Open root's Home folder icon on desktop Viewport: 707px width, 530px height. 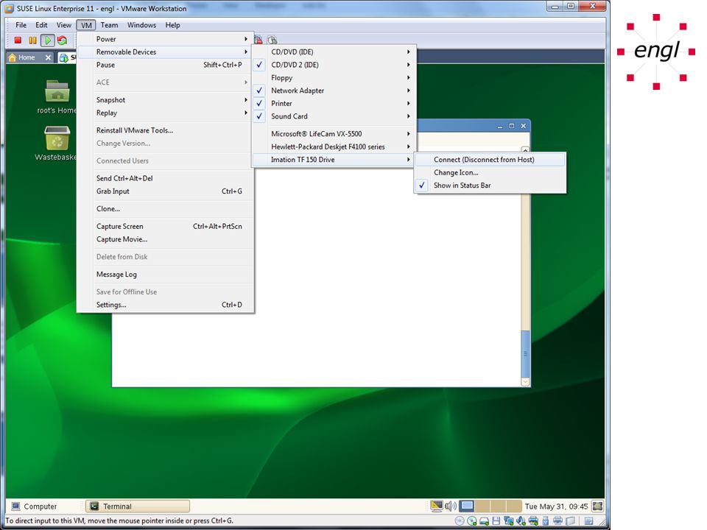pos(57,91)
